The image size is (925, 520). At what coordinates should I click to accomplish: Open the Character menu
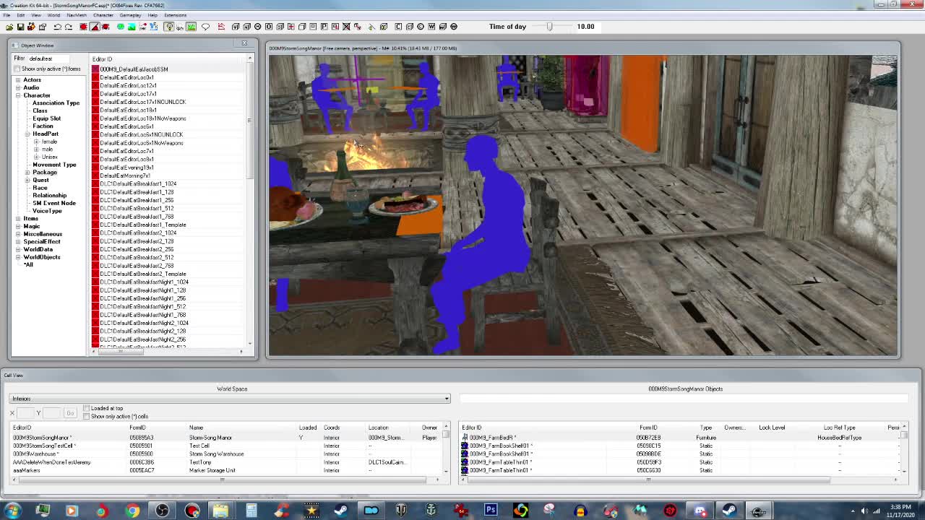point(103,15)
